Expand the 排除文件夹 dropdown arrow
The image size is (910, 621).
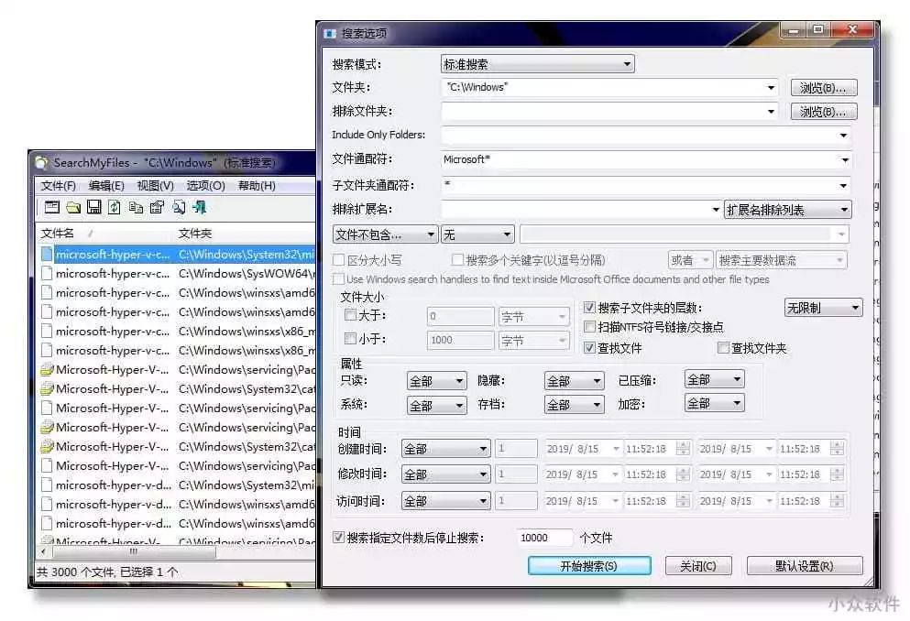point(771,112)
